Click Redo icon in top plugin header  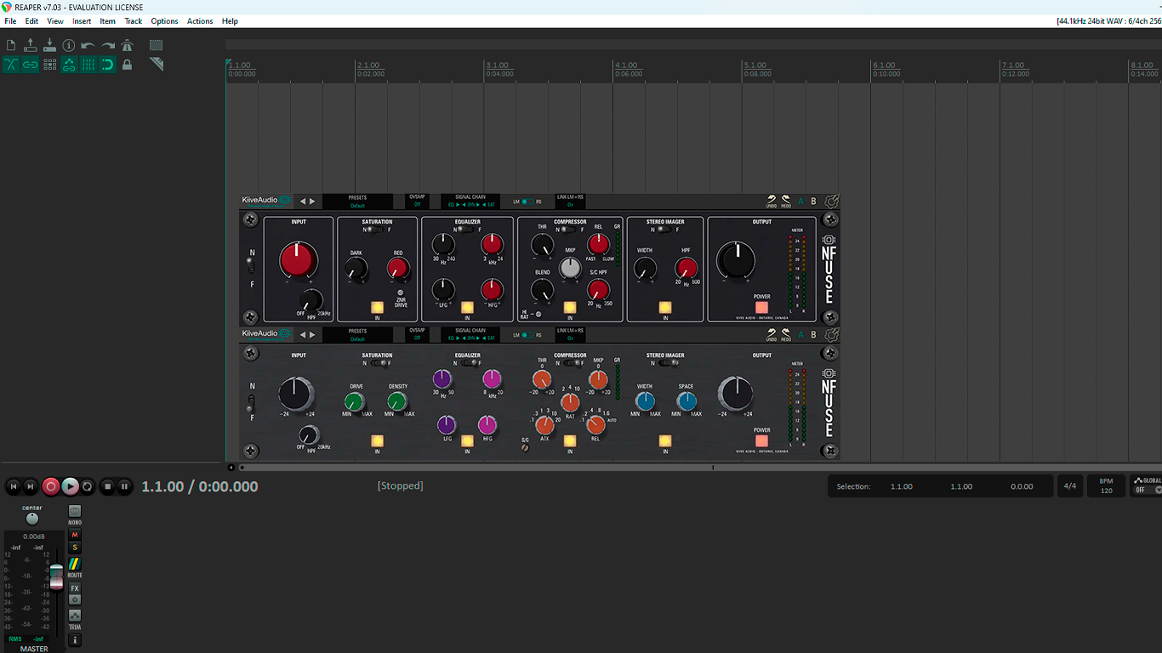click(786, 202)
